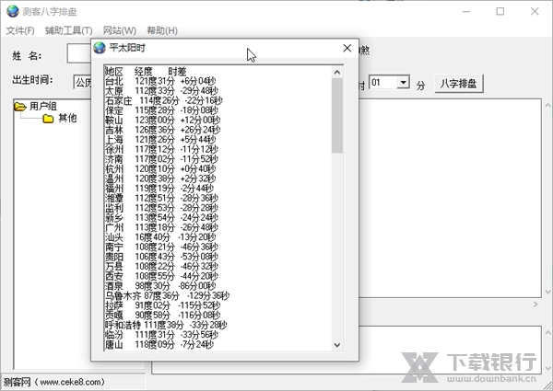
Task: Click the 地区 经度 时差 header line
Action: 146,72
